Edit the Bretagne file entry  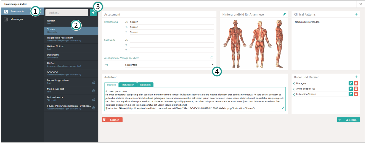click(x=351, y=83)
